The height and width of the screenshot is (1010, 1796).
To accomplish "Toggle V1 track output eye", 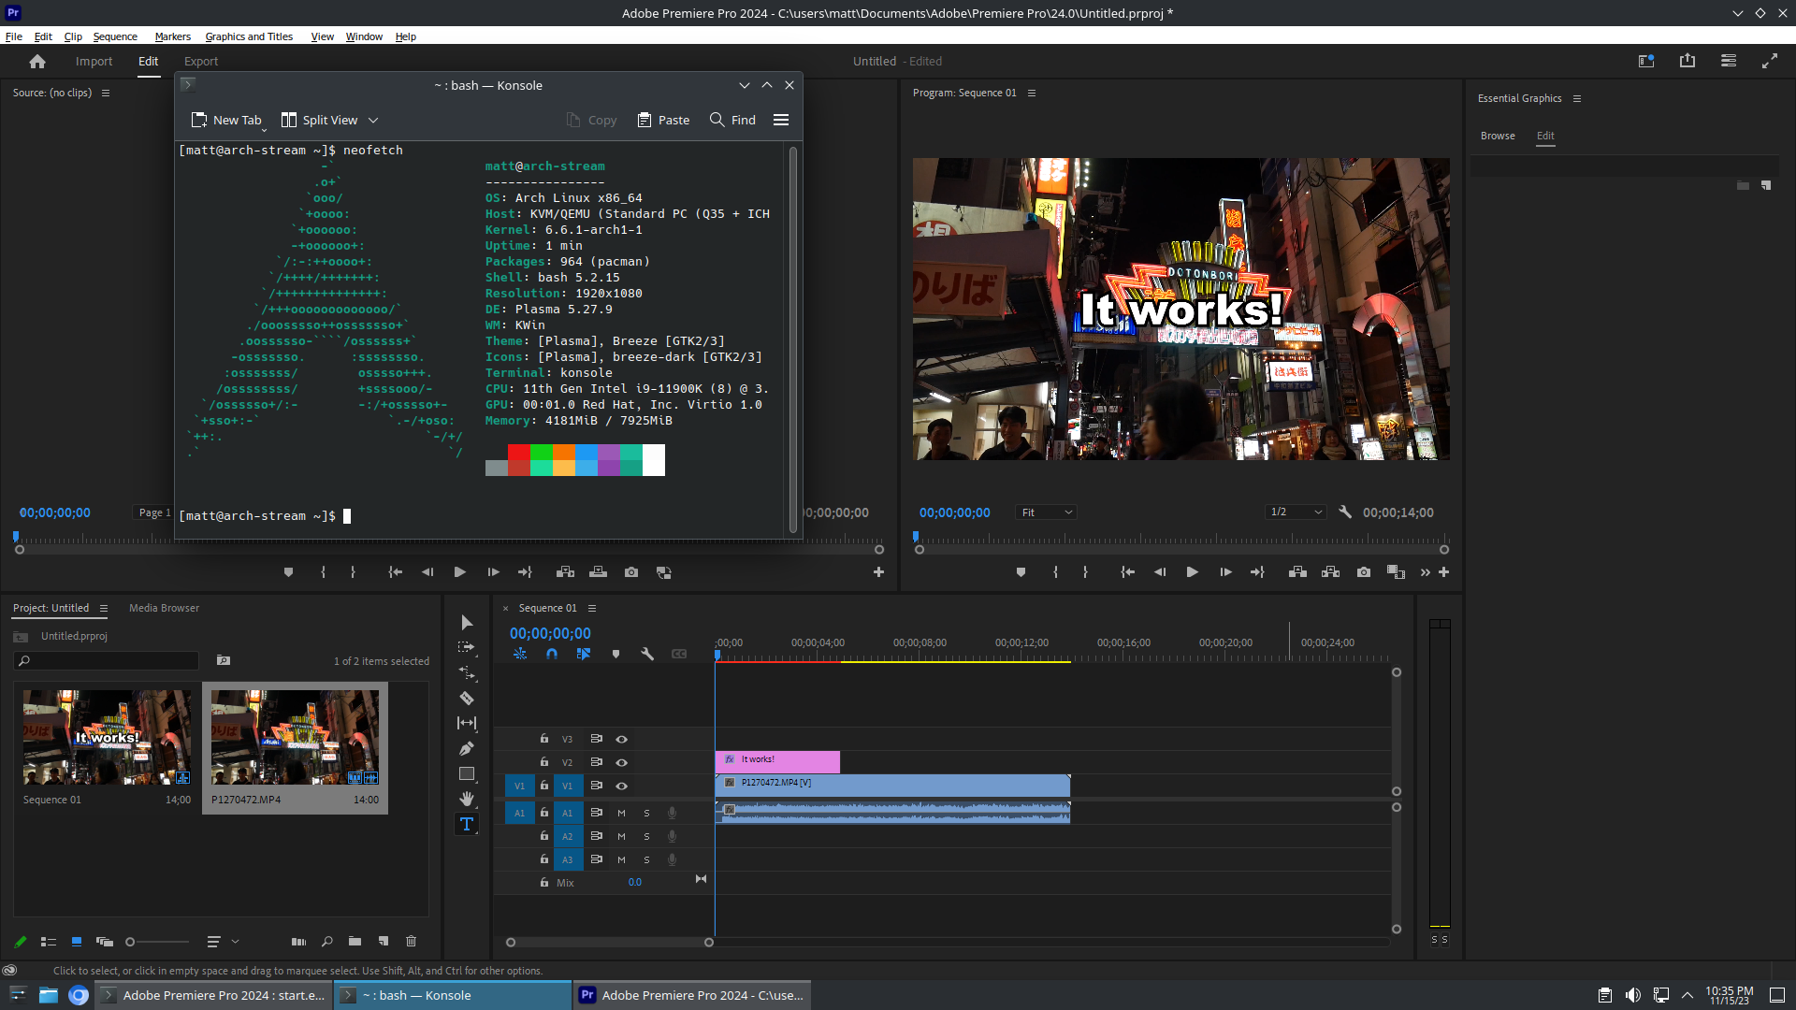I will [x=621, y=786].
